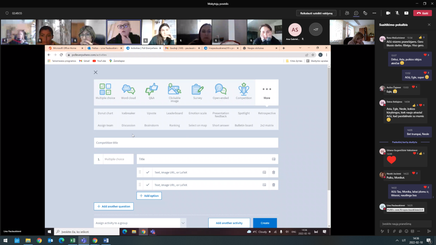Click Įveskite naują pranešimą message box
This screenshot has height=245, width=436.
coord(405,224)
